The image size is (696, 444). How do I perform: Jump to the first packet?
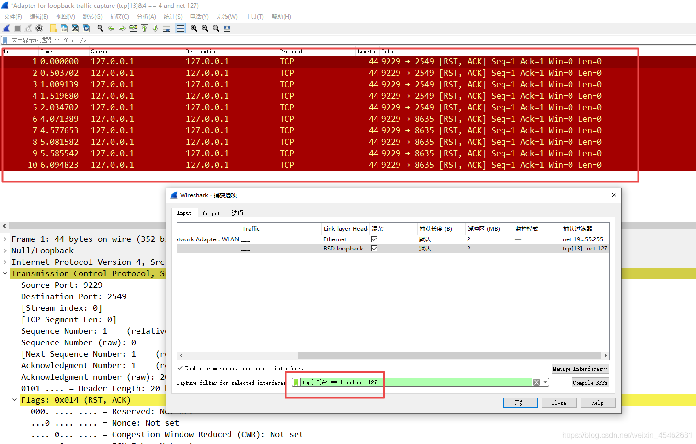click(x=144, y=28)
